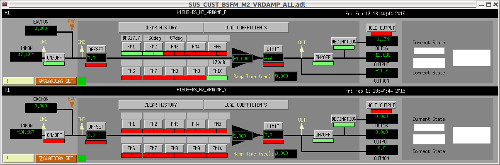Toggle FM6 filter in VRDAMP_P panel

[131, 71]
